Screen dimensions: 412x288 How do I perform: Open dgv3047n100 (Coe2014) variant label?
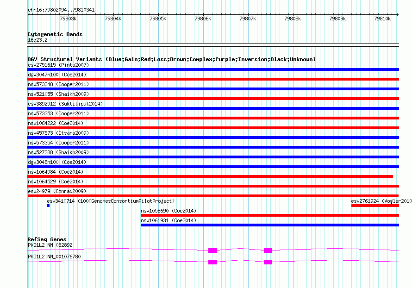[x=57, y=75]
